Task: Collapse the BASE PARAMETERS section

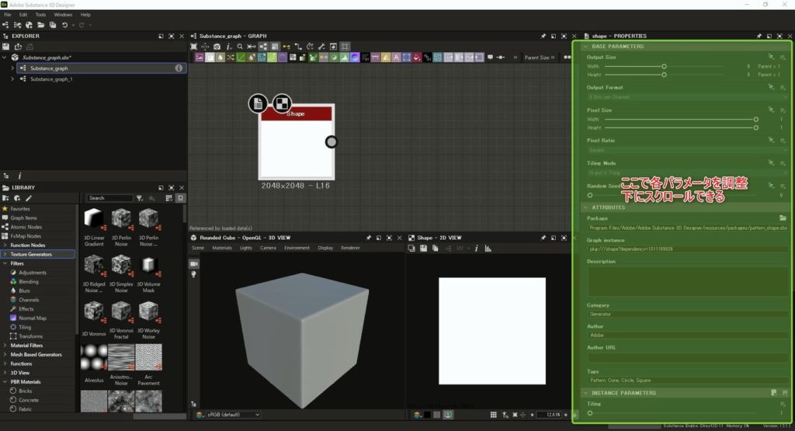Action: 586,46
